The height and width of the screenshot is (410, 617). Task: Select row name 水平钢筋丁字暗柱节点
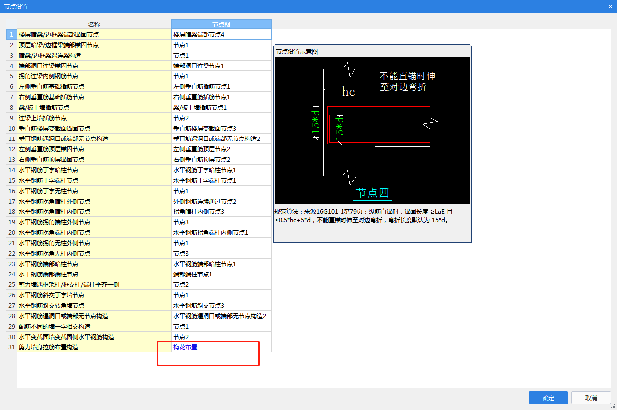(x=94, y=170)
